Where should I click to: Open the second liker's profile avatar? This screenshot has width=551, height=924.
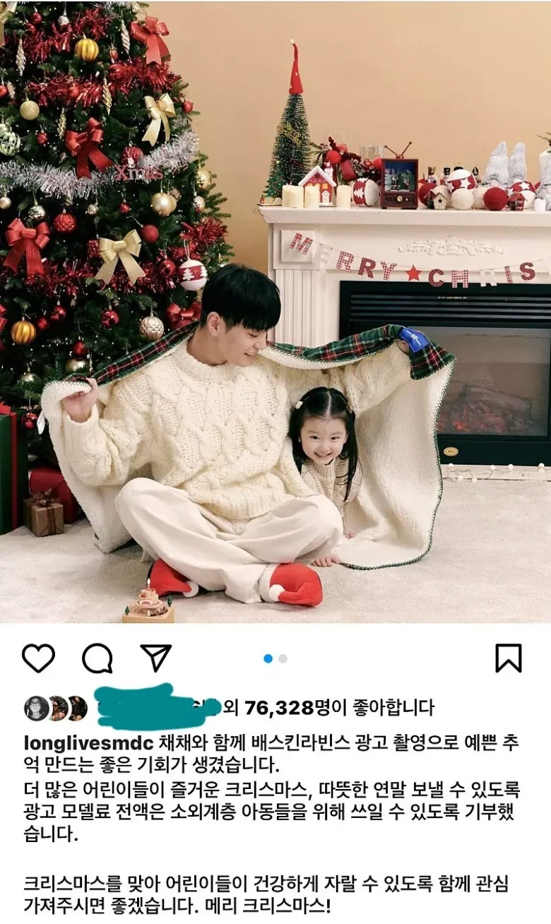pyautogui.click(x=58, y=708)
